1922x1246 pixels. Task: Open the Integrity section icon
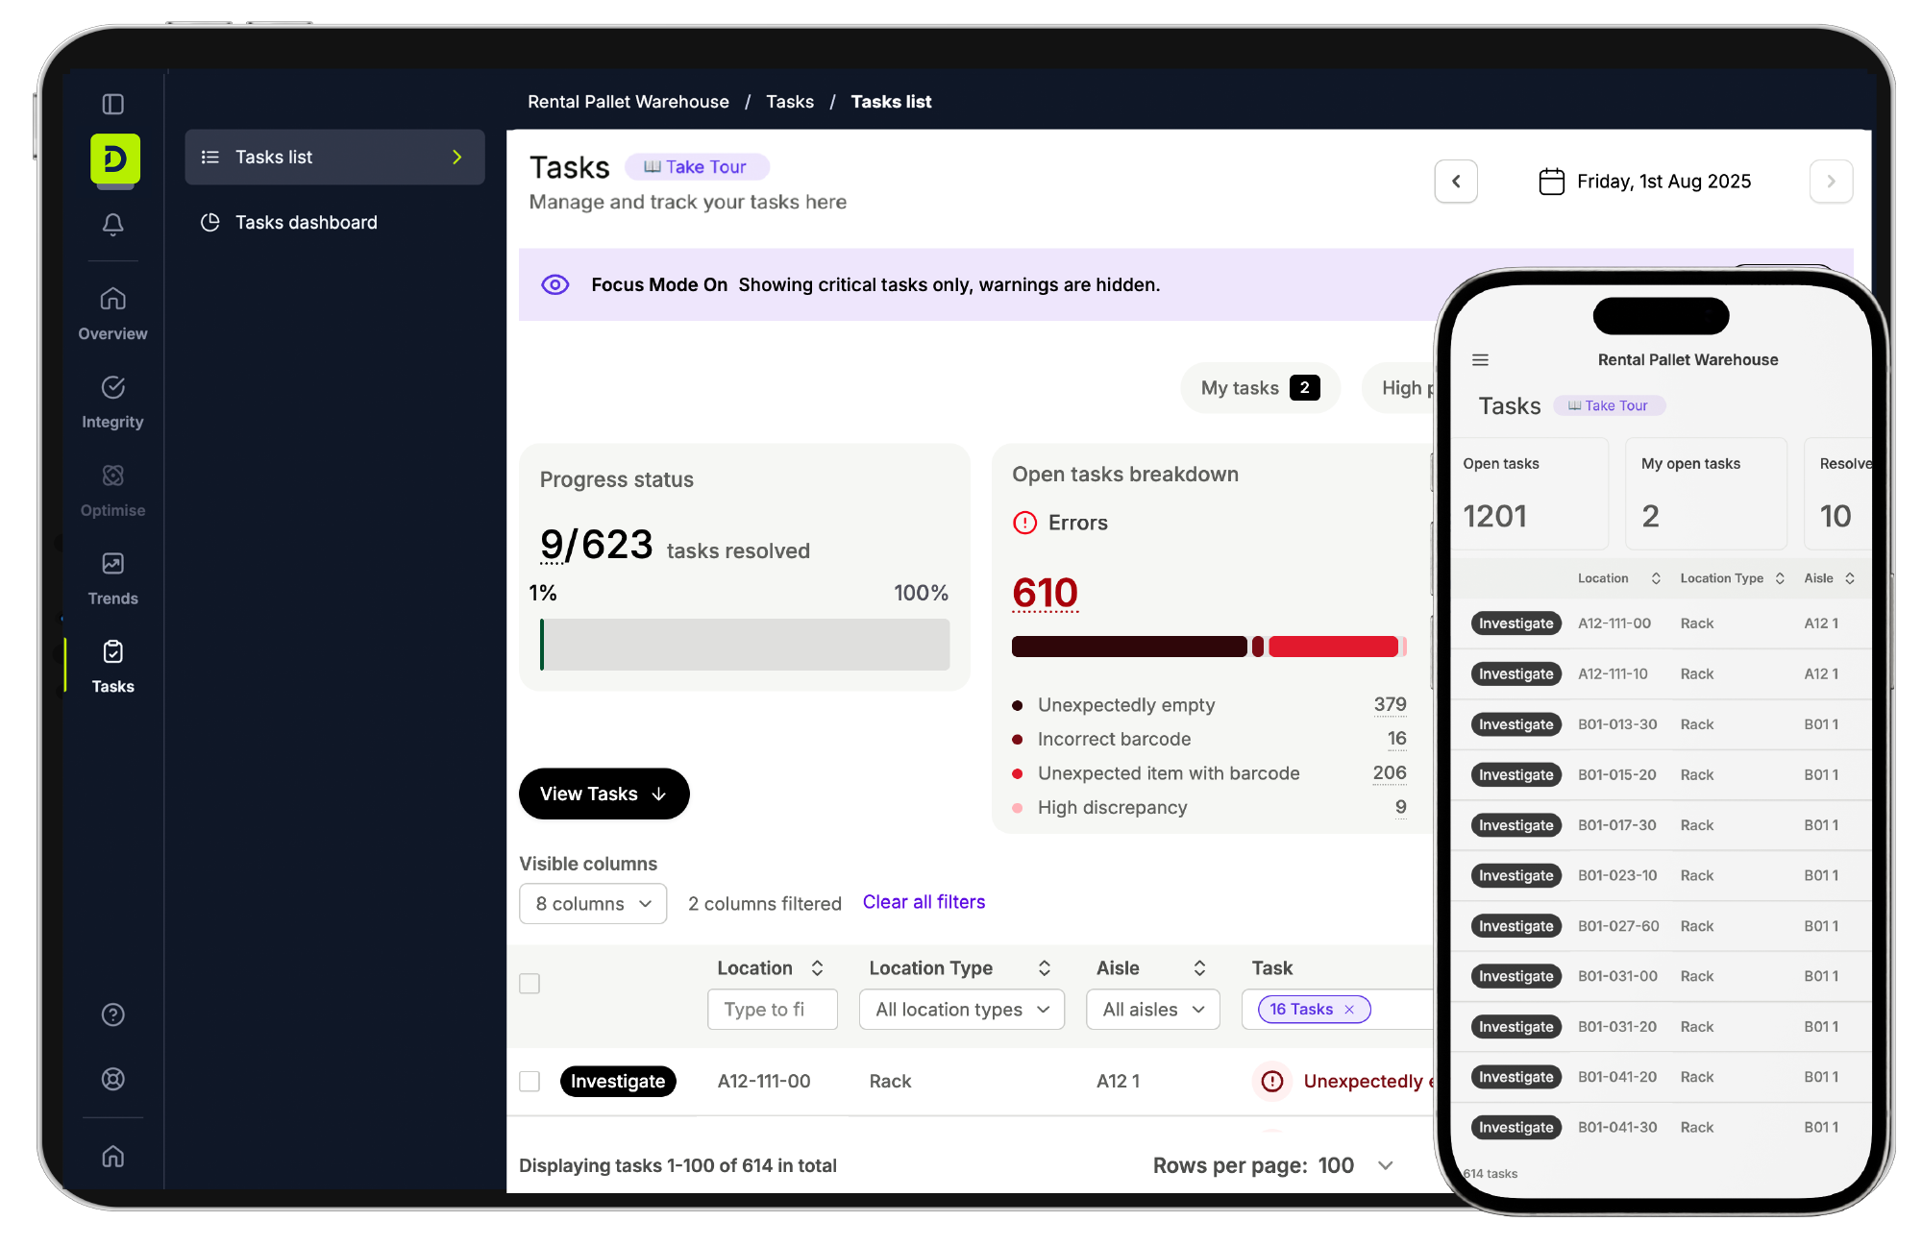[x=112, y=387]
